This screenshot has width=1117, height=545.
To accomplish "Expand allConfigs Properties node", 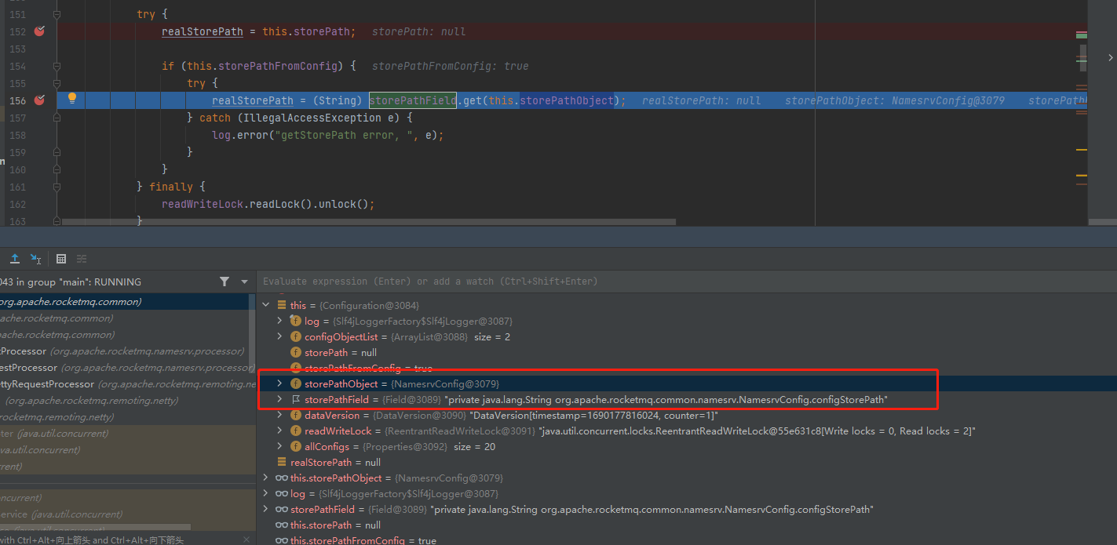I will point(280,446).
